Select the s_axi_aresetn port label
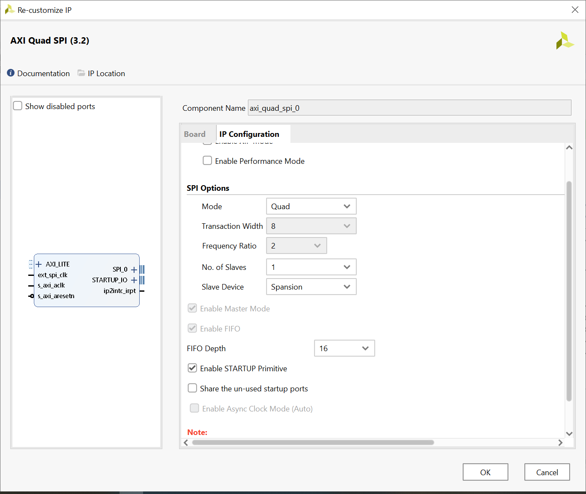This screenshot has height=494, width=586. pos(56,296)
